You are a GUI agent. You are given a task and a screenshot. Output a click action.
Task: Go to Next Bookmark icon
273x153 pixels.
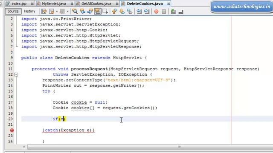click(122, 11)
